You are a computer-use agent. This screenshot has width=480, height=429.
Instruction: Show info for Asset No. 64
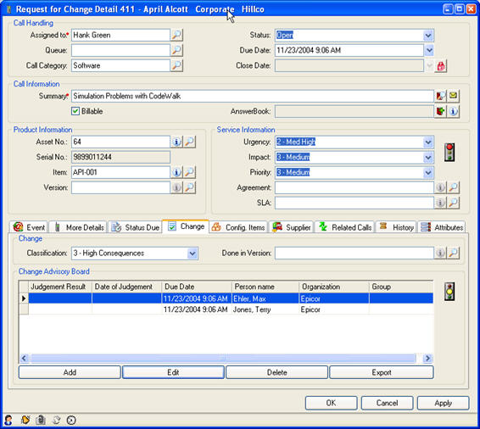click(x=176, y=142)
